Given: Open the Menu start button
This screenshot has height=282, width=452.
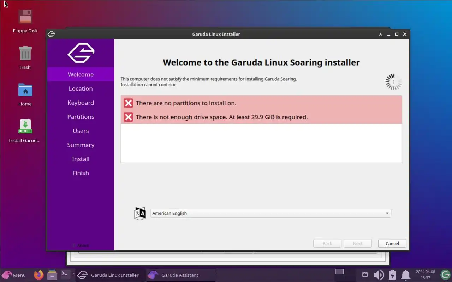Looking at the screenshot, I should tap(14, 275).
